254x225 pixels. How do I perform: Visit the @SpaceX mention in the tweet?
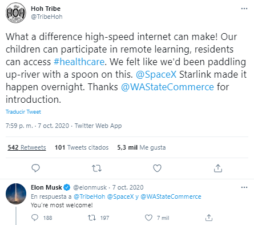156,74
